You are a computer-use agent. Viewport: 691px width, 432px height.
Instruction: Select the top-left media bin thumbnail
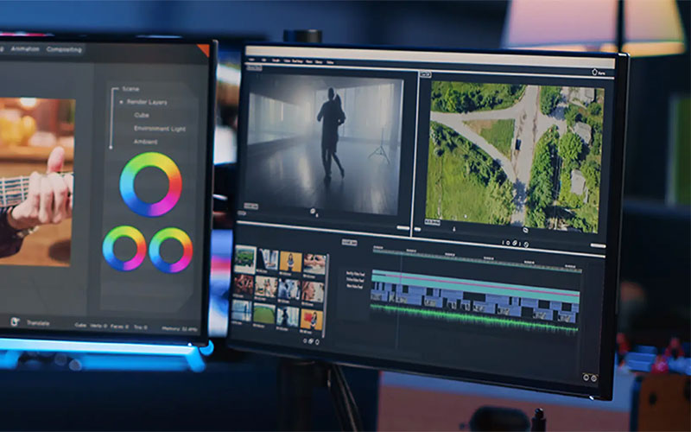click(x=245, y=257)
